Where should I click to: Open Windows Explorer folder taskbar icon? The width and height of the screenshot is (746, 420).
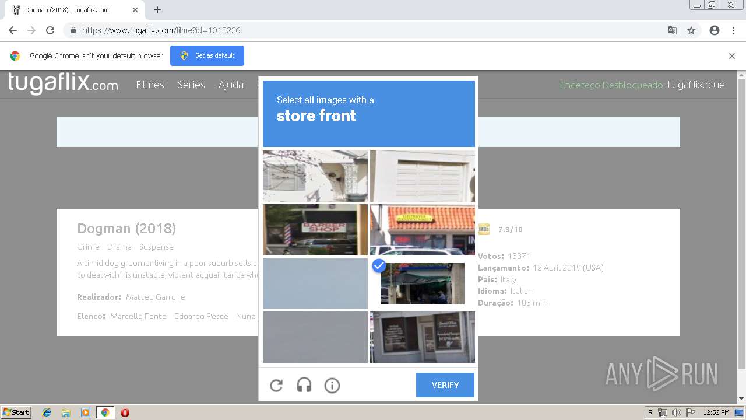66,412
